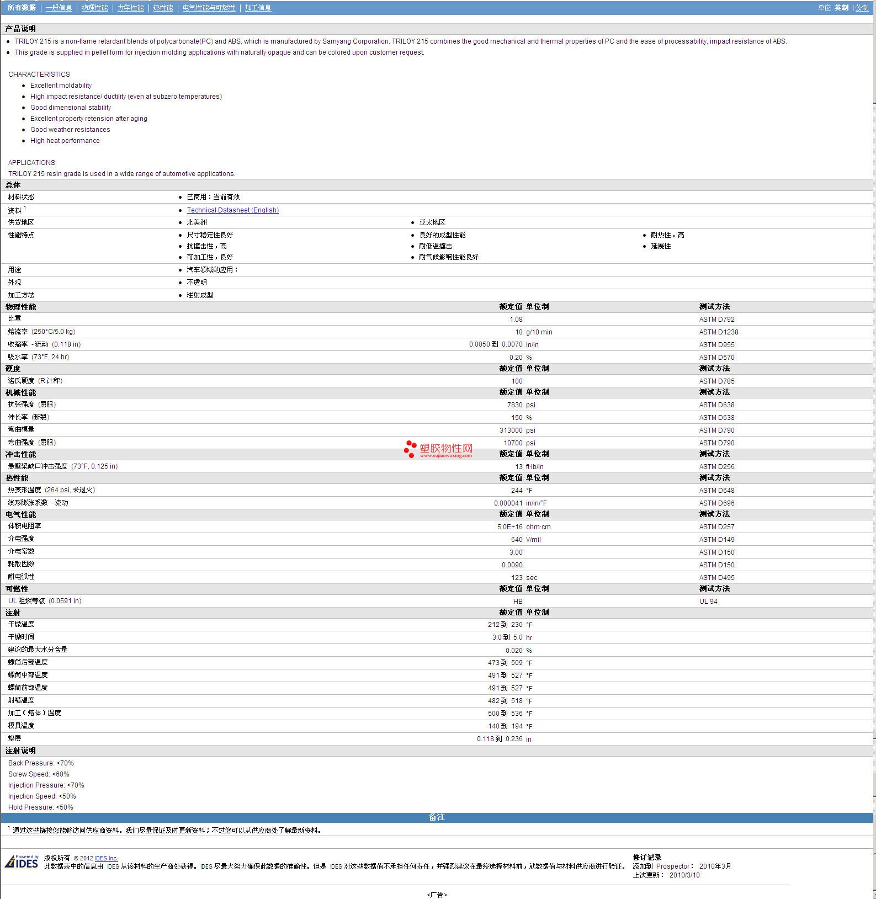Click the 抗张强度 value 7830
876x899 pixels.
tap(514, 405)
